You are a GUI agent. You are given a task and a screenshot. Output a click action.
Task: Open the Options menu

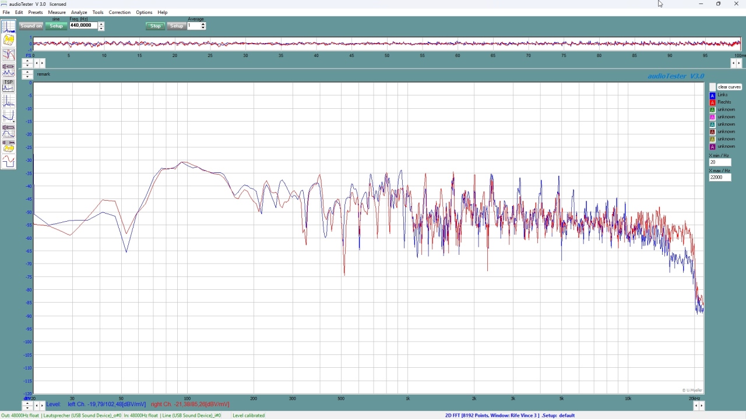point(144,12)
